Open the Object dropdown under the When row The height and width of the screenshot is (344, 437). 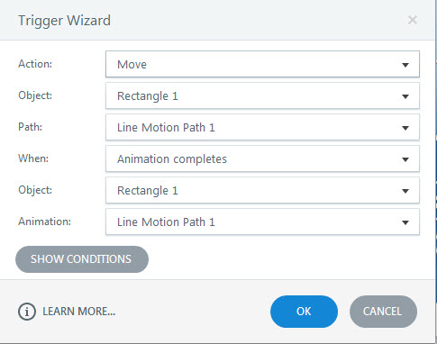pyautogui.click(x=262, y=190)
